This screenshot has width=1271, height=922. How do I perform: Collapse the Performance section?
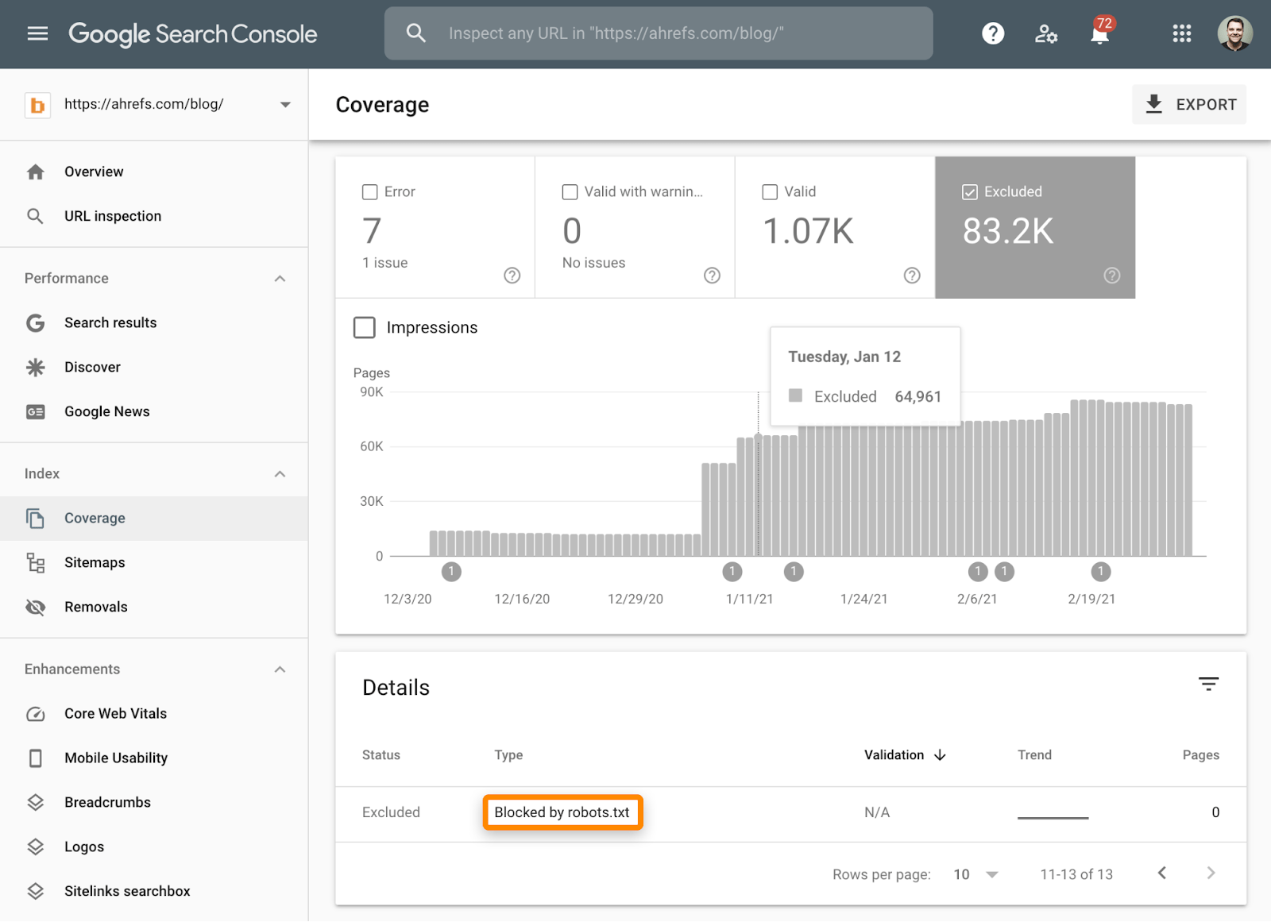point(280,279)
